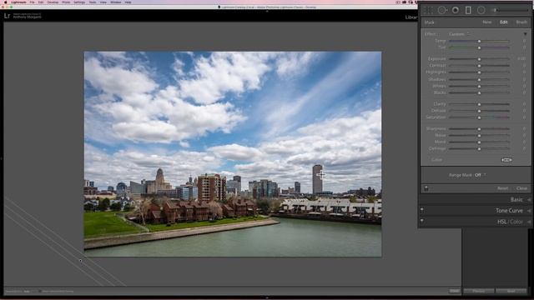
Task: Click the Previous button
Action: pyautogui.click(x=478, y=291)
